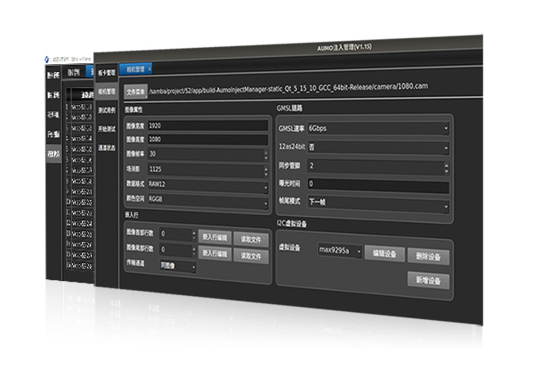Click the AUMO注入管理(V1.15) window title
The height and width of the screenshot is (385, 534).
[x=344, y=47]
